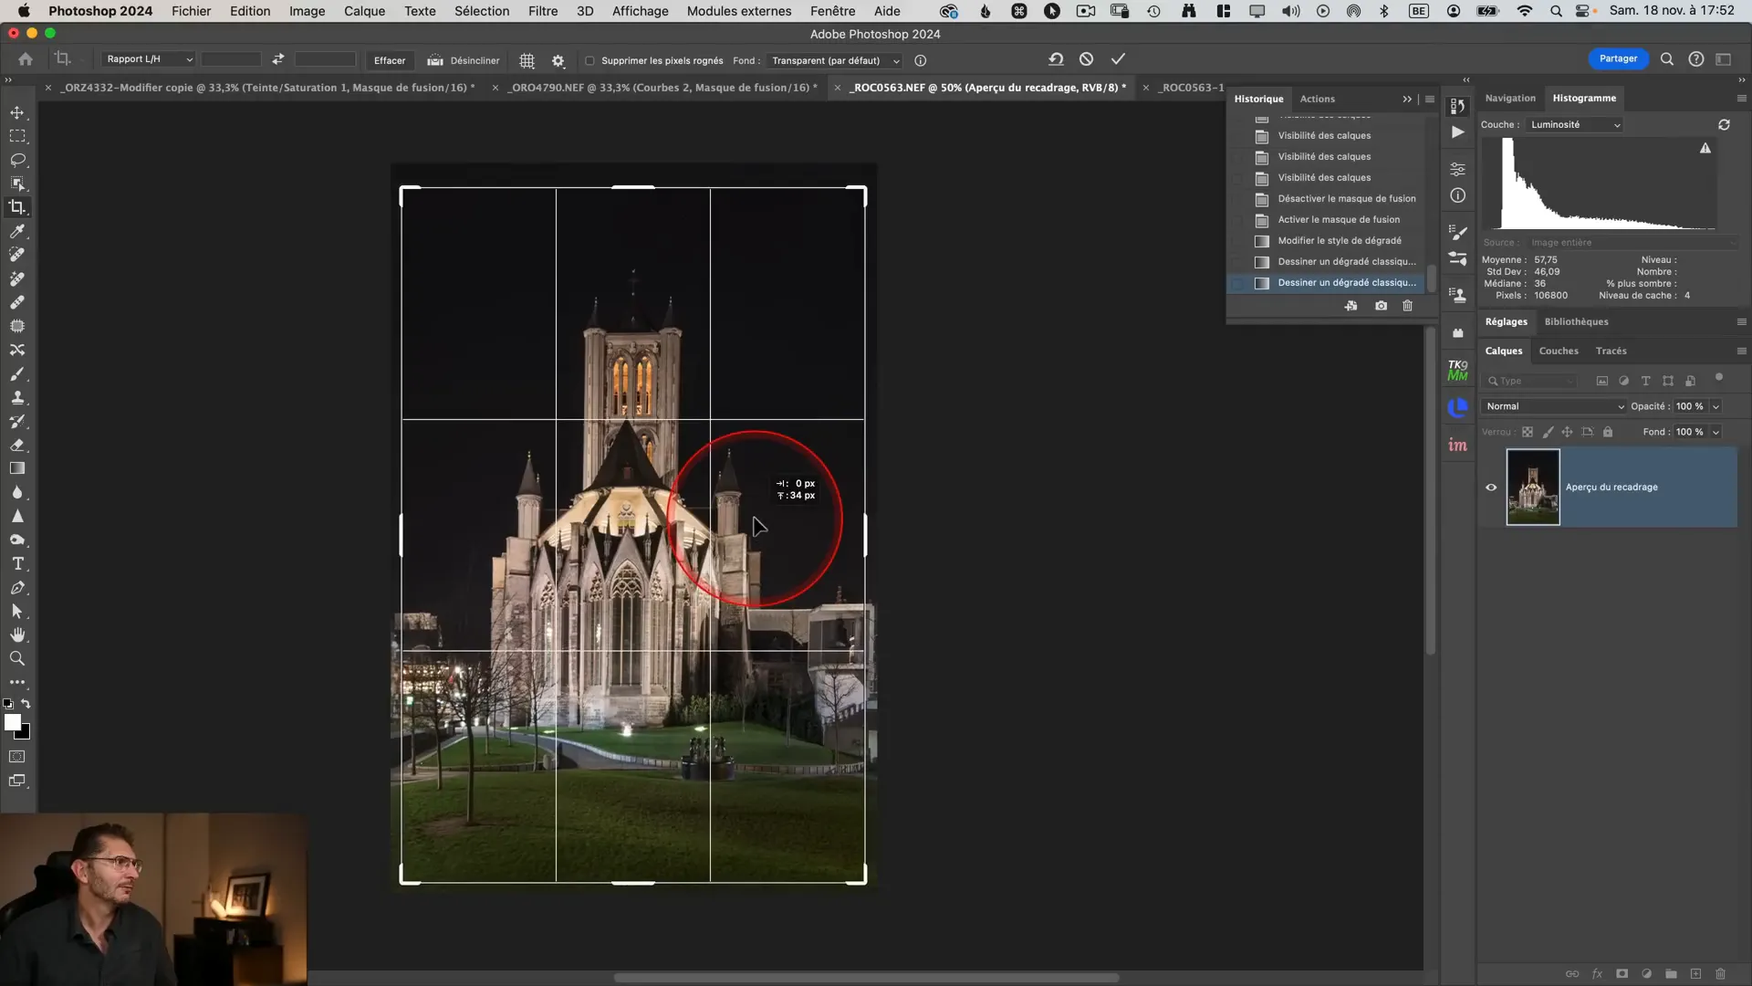1752x986 pixels.
Task: Lock all layer attributes padlock
Action: click(x=1608, y=432)
